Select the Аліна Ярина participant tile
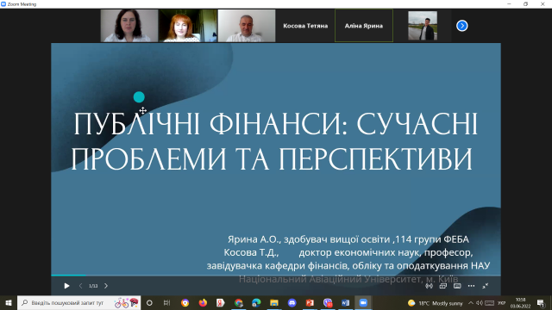Screen dimensions: 552x310 364,26
